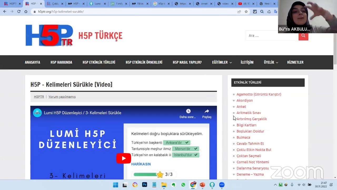Open H5P NASIL YAPILIR? menu item
This screenshot has height=190, width=337.
coord(187,62)
